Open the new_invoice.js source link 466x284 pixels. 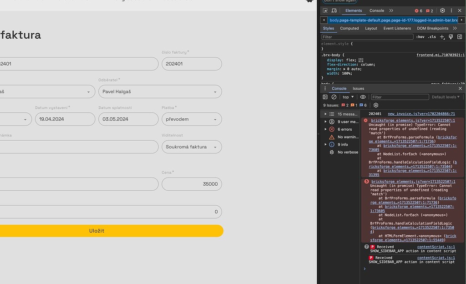421,114
